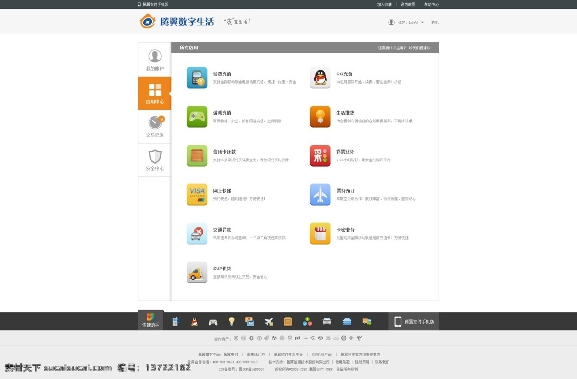Open the 信用卡还款 icon
Image resolution: width=577 pixels, height=379 pixels.
point(197,156)
